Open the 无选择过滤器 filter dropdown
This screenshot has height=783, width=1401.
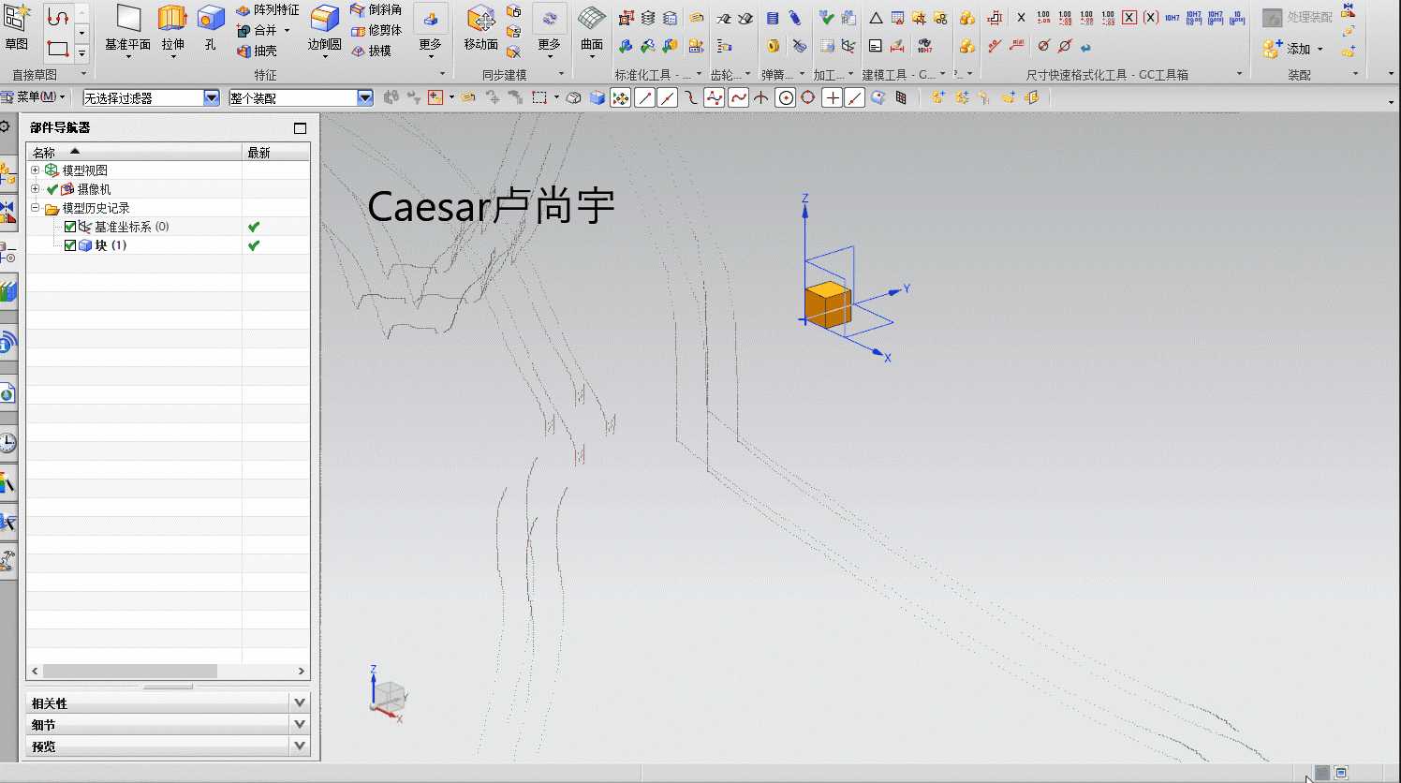click(212, 97)
